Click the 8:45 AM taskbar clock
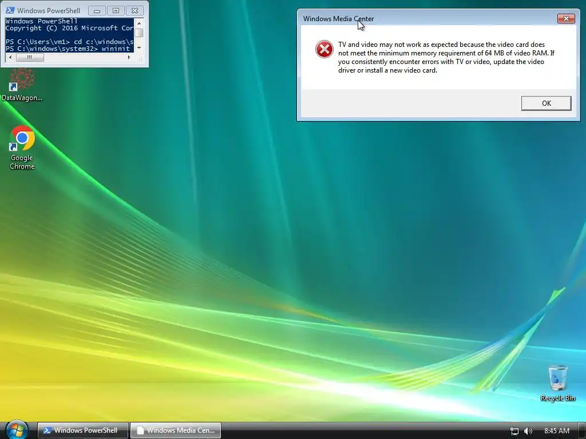The image size is (586, 439). [x=556, y=431]
